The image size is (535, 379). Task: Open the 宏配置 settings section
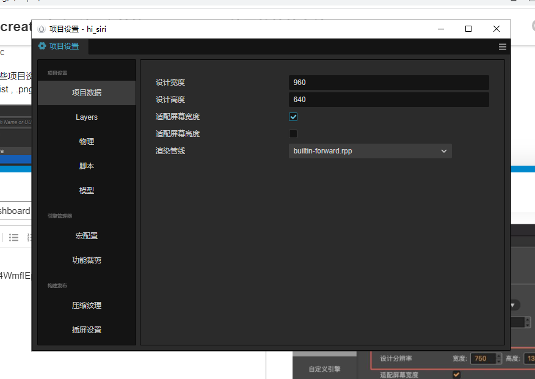click(87, 235)
